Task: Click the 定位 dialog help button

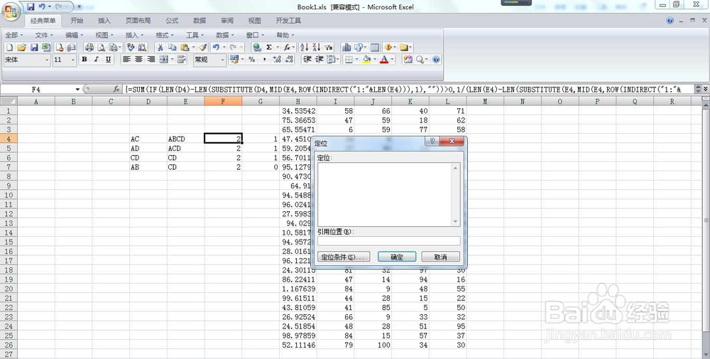Action: (432, 141)
